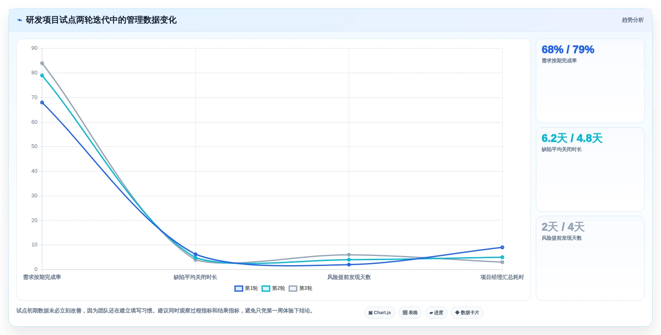The height and width of the screenshot is (335, 661).
Task: Click the 风险提前发现天数 x-axis label
Action: pyautogui.click(x=349, y=277)
